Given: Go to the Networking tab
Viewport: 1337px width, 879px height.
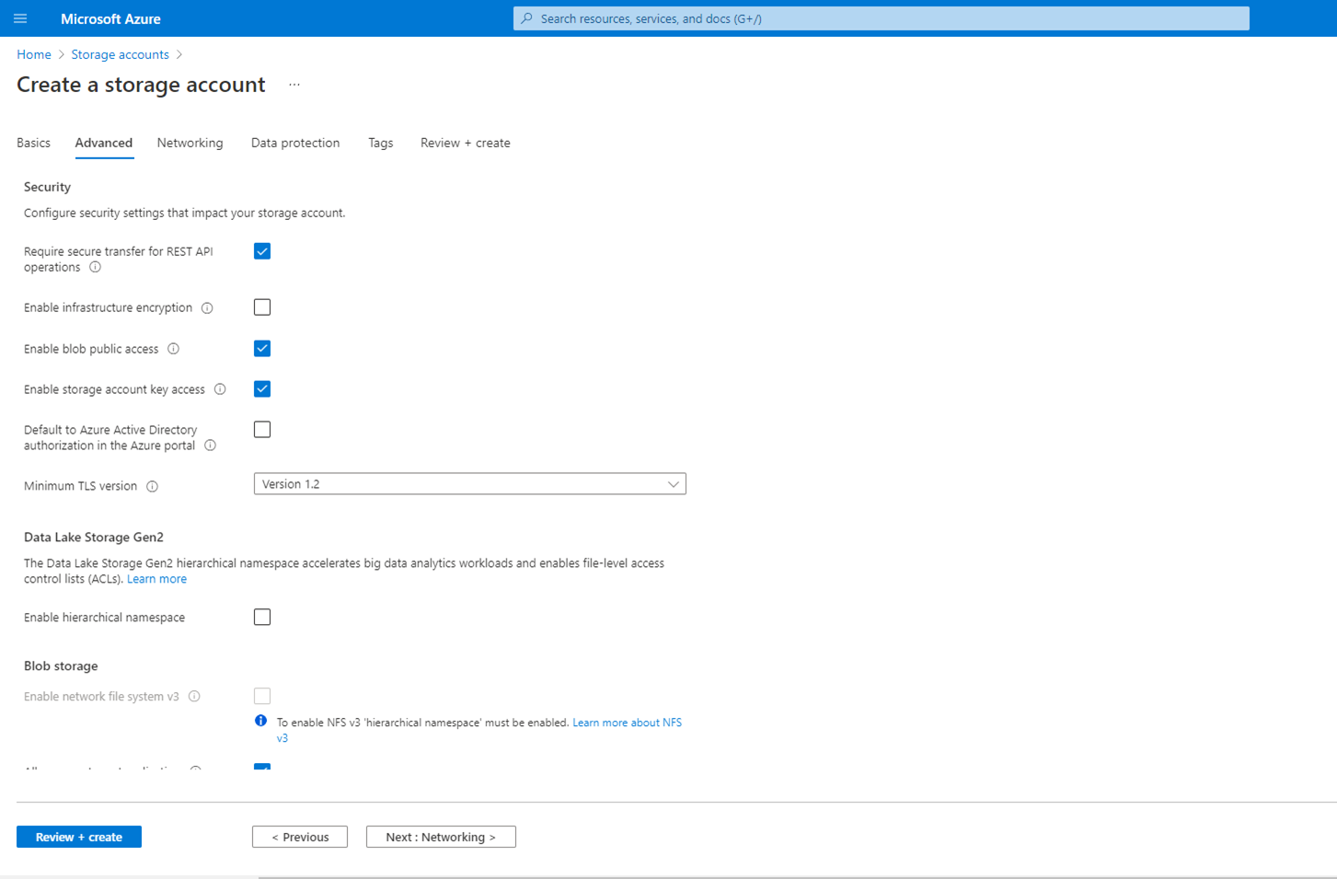Looking at the screenshot, I should 190,143.
